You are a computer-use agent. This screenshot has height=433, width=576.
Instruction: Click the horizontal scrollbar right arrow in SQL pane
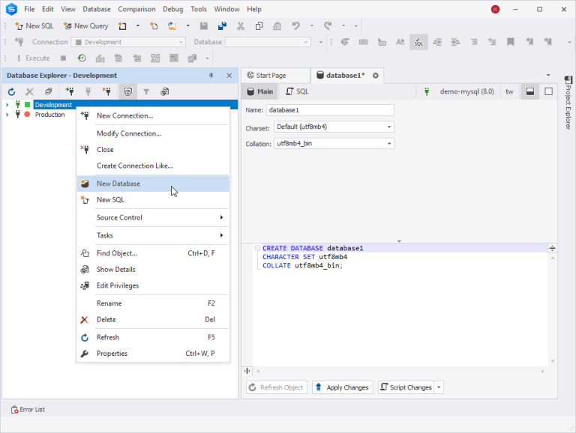[543, 372]
